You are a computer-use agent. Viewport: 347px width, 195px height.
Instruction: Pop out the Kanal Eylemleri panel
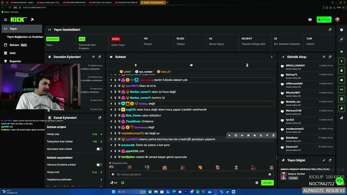point(99,118)
